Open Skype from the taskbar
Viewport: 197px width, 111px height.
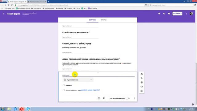(x=28, y=109)
